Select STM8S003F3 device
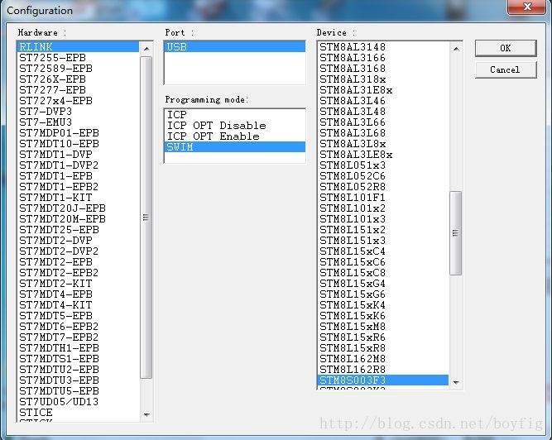The width and height of the screenshot is (552, 440). pos(383,380)
